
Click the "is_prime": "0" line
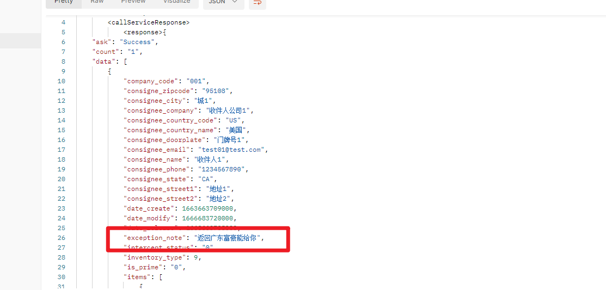(x=155, y=267)
